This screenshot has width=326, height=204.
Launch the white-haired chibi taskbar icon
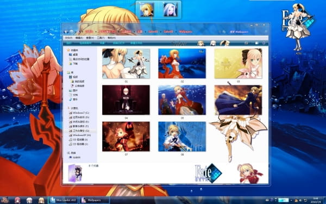[x=29, y=200]
